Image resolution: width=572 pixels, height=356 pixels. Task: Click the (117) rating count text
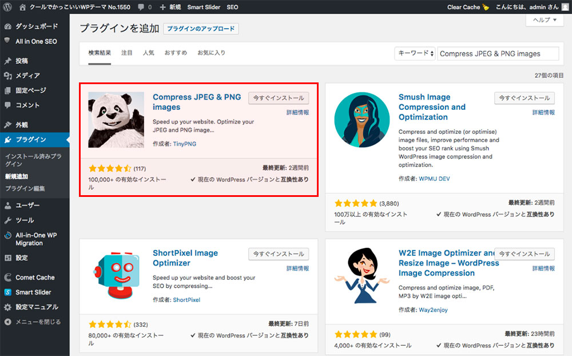(x=140, y=169)
